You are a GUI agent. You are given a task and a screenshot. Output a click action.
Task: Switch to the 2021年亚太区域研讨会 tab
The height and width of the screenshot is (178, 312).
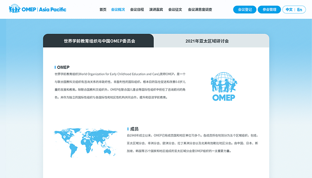pyautogui.click(x=211, y=41)
